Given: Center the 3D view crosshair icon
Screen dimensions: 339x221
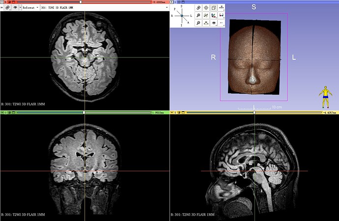Looking at the screenshot, I should click(x=206, y=8).
